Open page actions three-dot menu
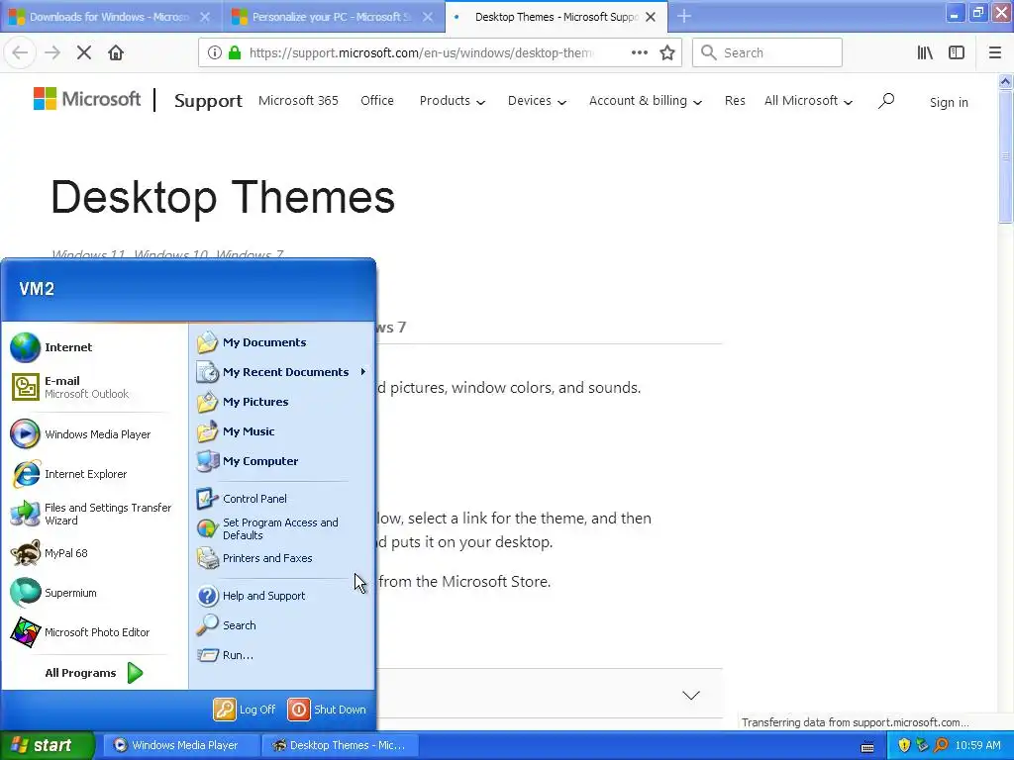 (x=639, y=52)
